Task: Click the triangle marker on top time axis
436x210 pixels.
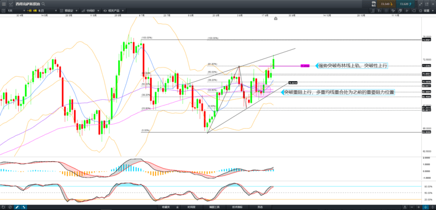Action: pos(275,18)
